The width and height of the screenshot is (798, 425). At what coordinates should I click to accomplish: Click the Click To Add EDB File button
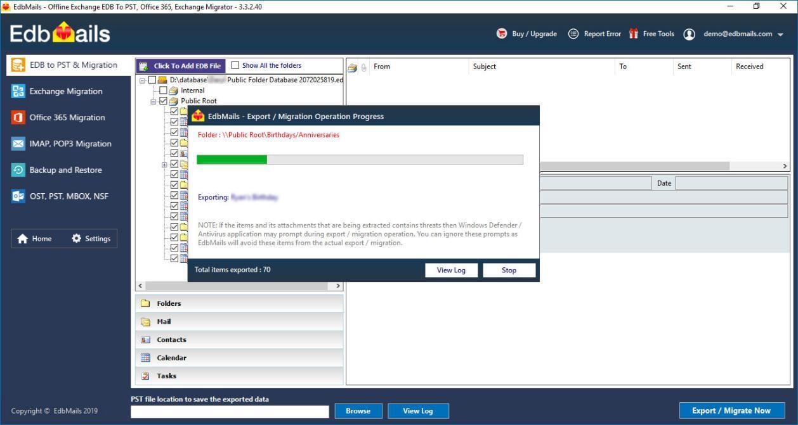pos(181,66)
